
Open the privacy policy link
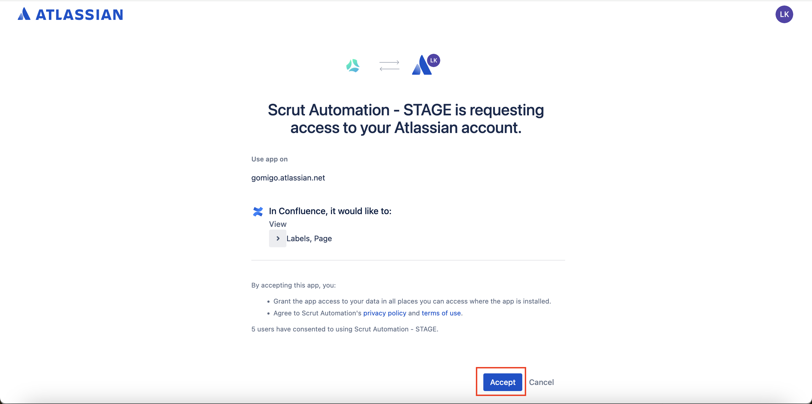click(384, 313)
